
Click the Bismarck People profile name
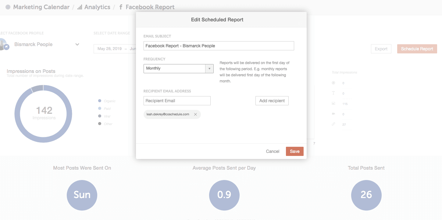33,45
